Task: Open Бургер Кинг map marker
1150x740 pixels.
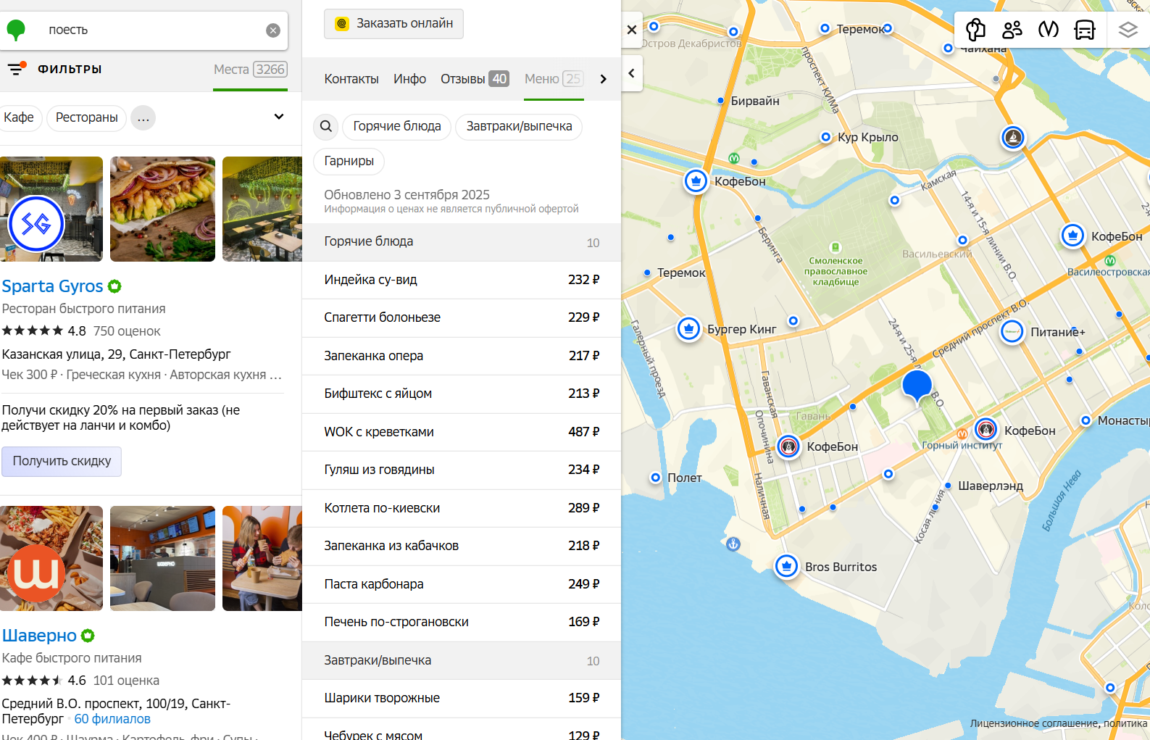Action: [x=688, y=329]
